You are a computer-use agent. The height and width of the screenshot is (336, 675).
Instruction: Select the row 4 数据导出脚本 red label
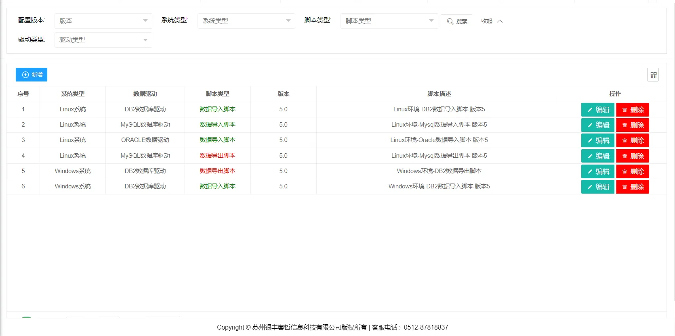click(x=217, y=156)
